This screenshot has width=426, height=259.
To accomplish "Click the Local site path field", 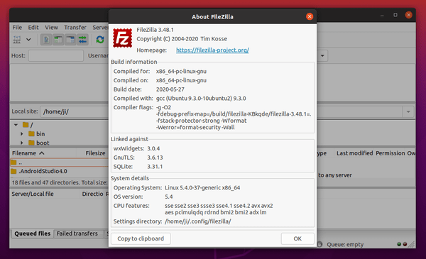I will (x=74, y=111).
